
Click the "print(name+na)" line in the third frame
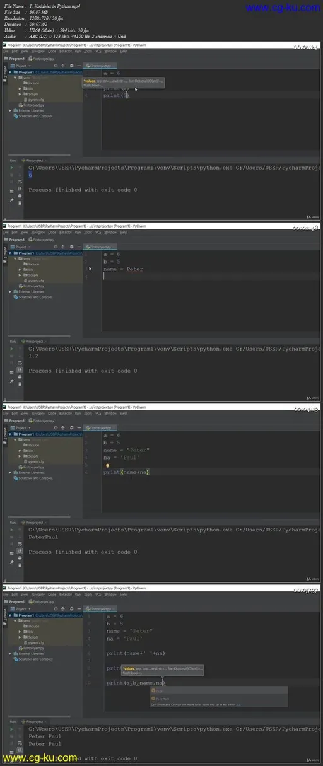tap(127, 472)
